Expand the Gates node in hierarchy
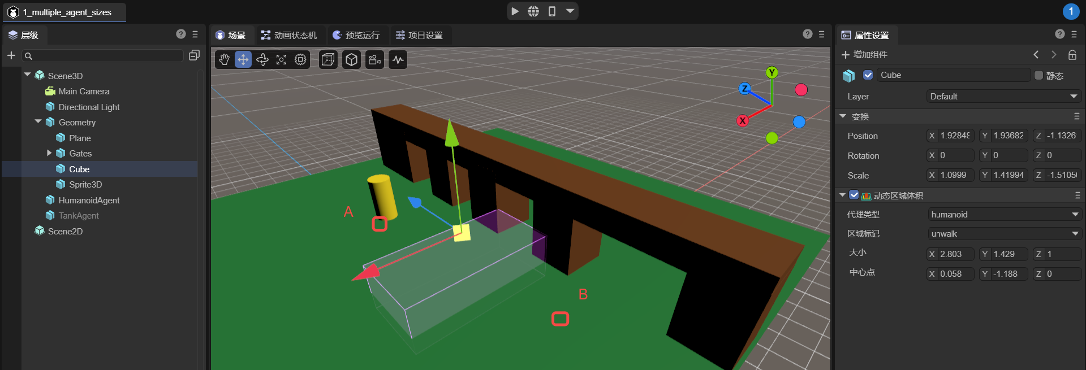Image resolution: width=1086 pixels, height=370 pixels. tap(49, 153)
